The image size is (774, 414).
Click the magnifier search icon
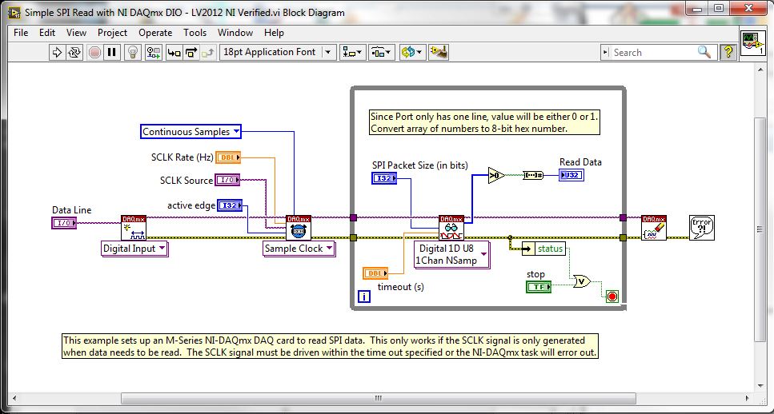coord(704,52)
